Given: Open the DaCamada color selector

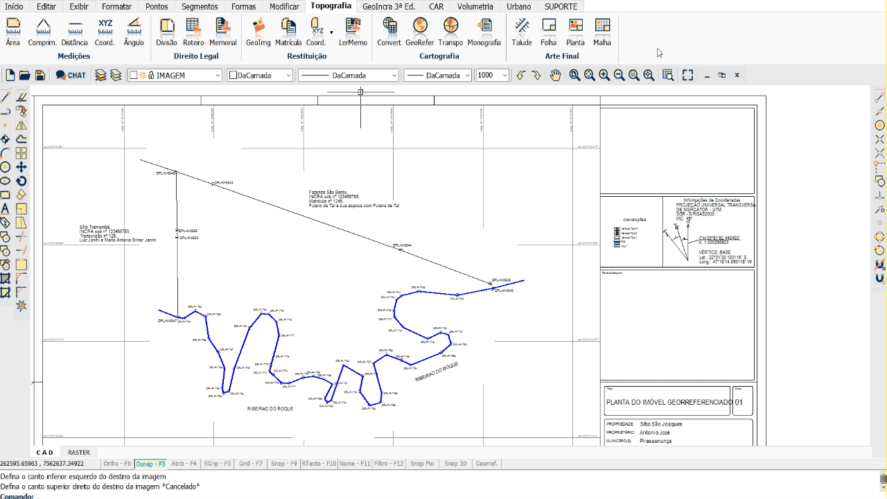Looking at the screenshot, I should 260,76.
